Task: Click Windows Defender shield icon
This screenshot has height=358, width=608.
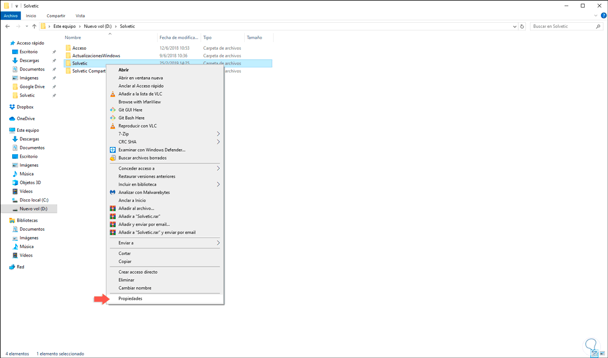Action: [x=113, y=150]
